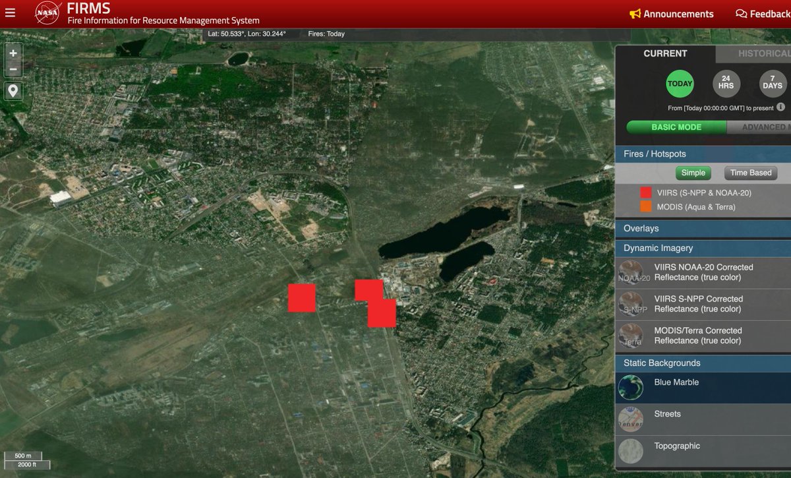
Task: Click 'Fires: Today' status text
Action: click(326, 34)
